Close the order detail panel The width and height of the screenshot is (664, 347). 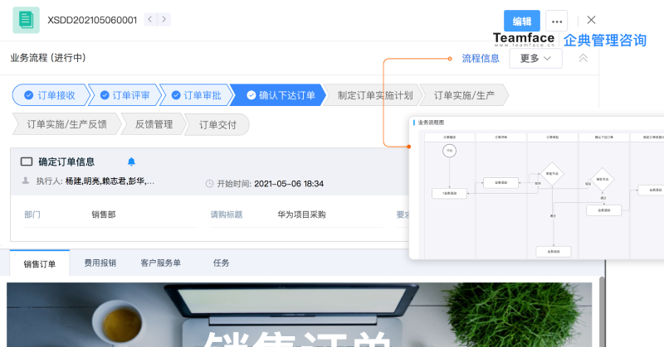(x=591, y=20)
